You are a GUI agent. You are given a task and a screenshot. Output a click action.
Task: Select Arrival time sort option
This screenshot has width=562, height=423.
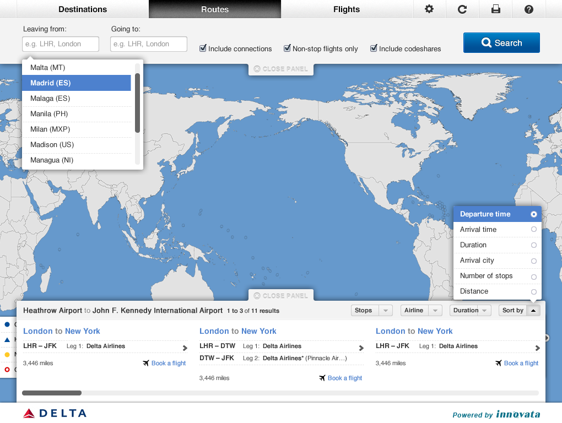coord(498,230)
